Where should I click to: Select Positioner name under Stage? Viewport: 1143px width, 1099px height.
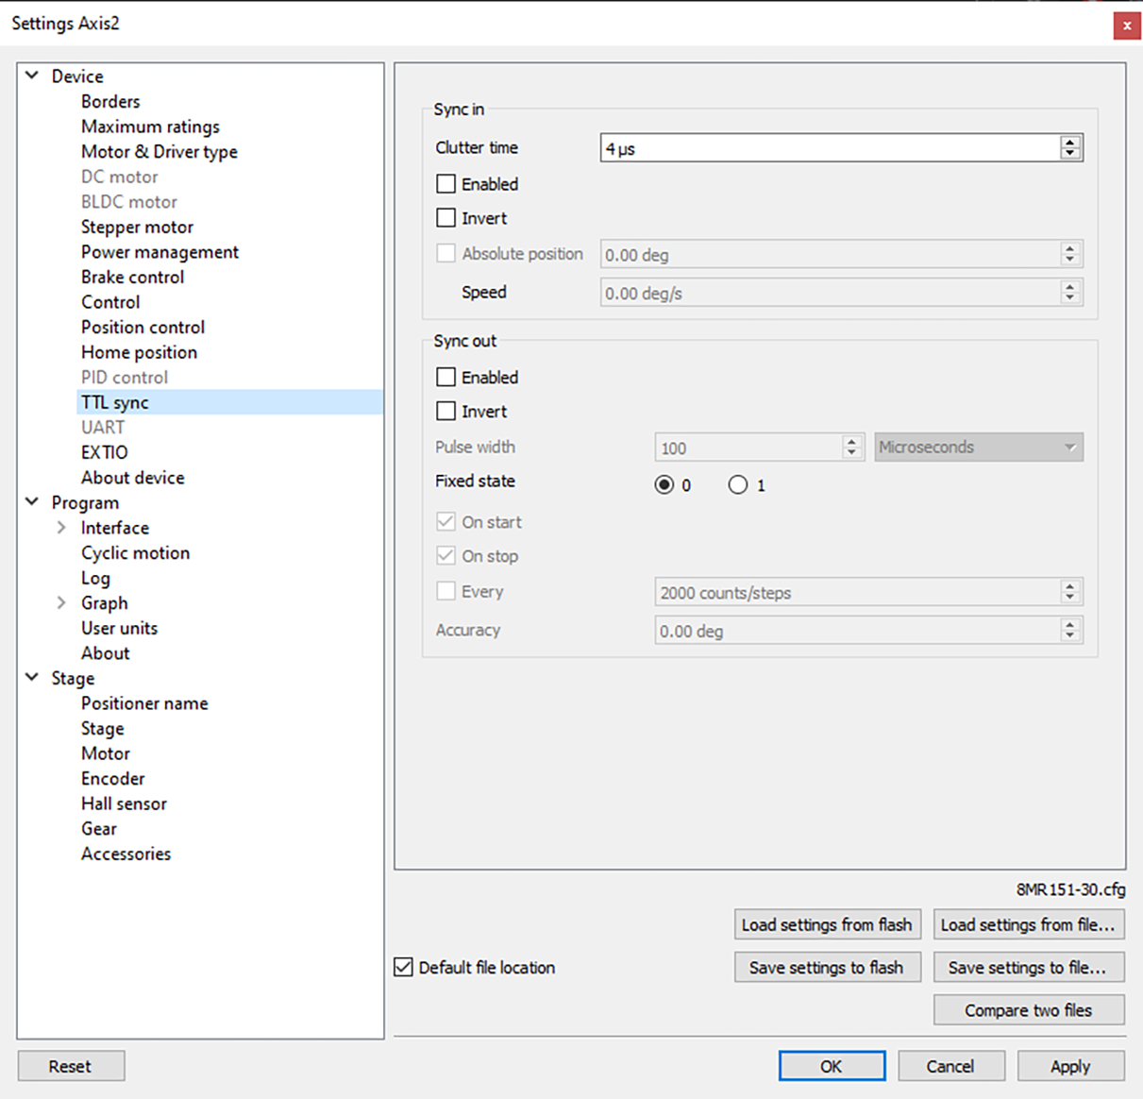click(144, 703)
